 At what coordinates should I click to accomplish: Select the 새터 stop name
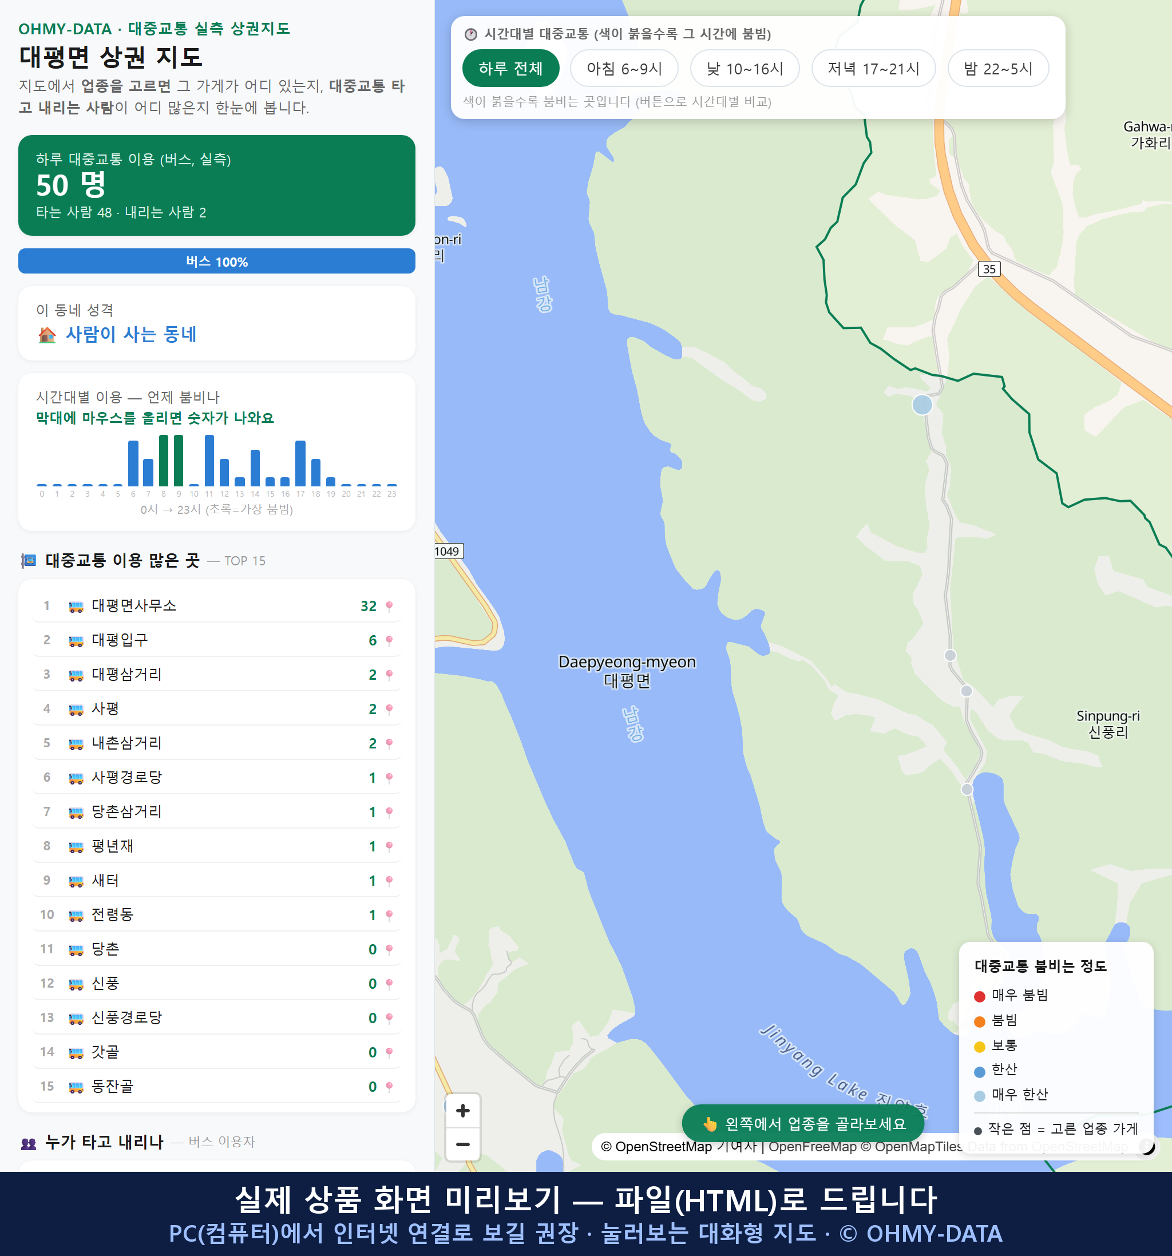coord(105,880)
